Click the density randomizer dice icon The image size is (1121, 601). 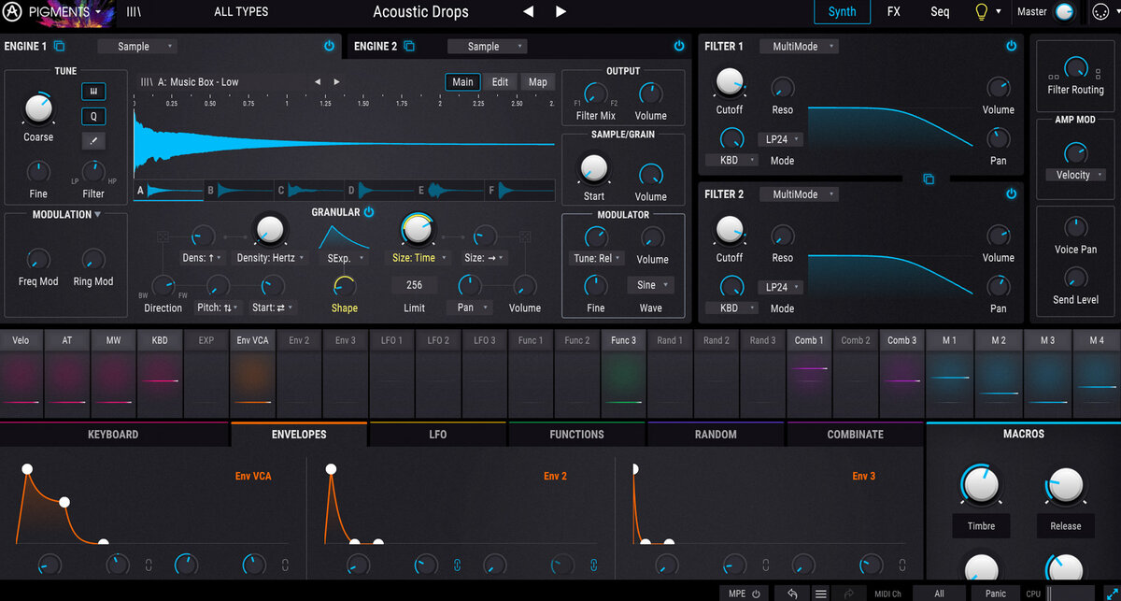tap(163, 236)
